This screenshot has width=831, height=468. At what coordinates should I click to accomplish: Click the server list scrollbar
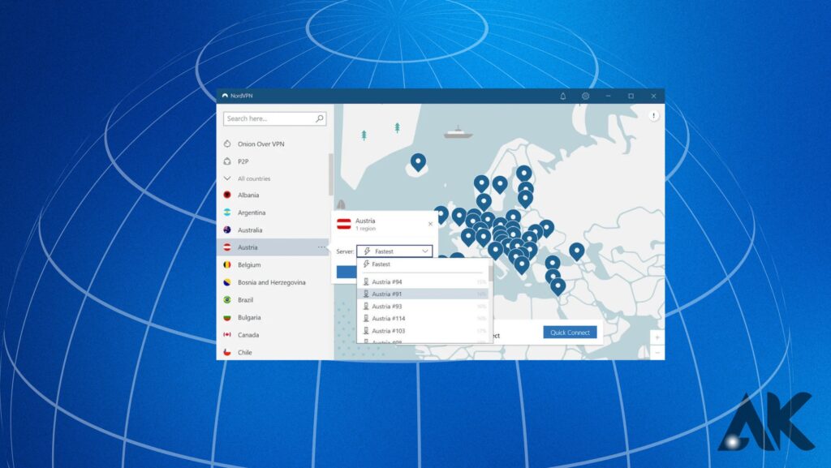click(x=491, y=273)
